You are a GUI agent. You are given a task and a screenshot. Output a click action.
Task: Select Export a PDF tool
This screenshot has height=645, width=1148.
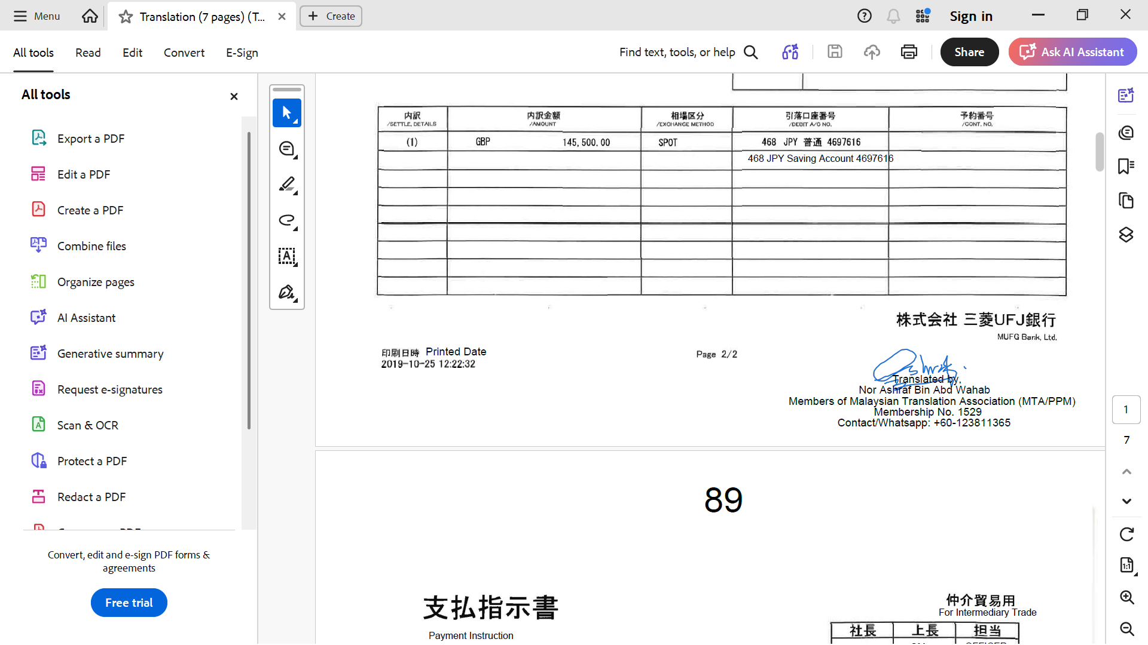point(78,139)
